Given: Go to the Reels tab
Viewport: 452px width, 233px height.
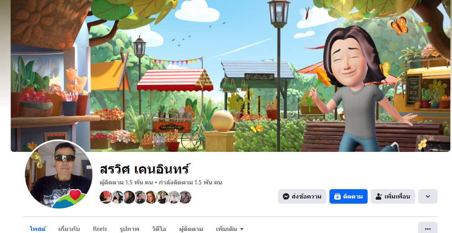Looking at the screenshot, I should (100, 229).
